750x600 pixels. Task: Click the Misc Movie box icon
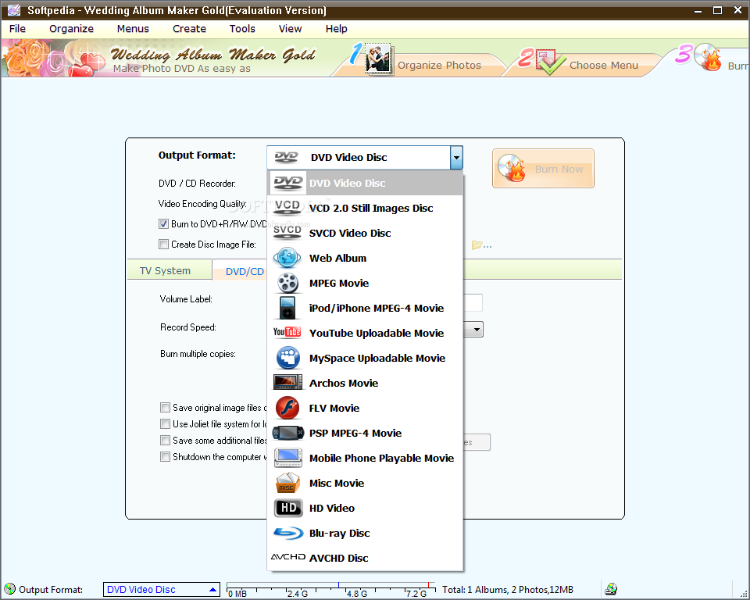(287, 483)
